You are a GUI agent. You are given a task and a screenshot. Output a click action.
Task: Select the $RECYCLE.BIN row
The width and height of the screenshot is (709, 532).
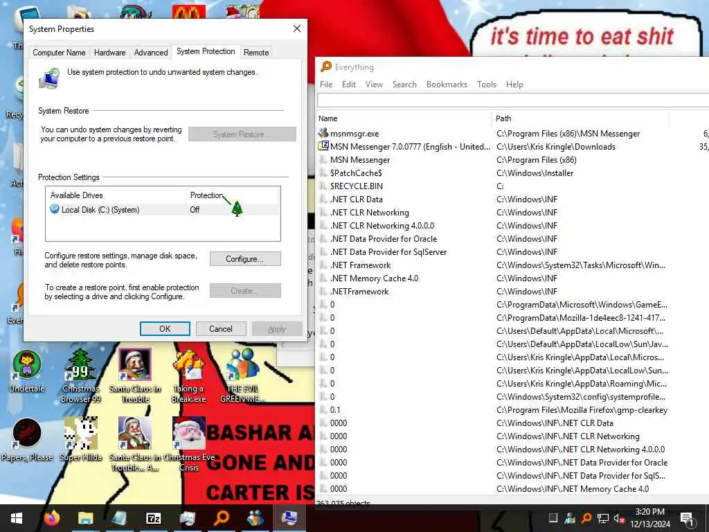click(x=513, y=186)
